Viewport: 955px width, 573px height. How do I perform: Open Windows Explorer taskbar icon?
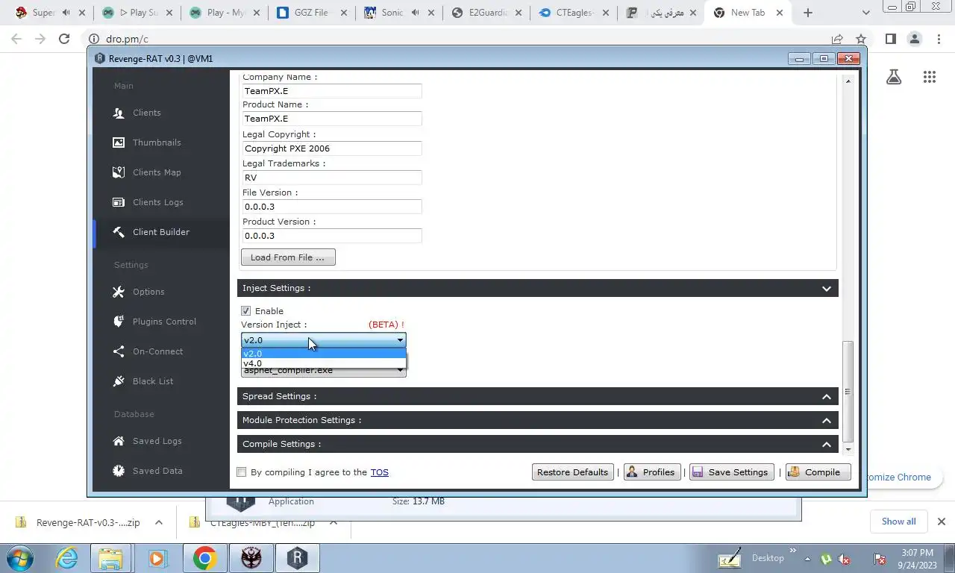(110, 558)
